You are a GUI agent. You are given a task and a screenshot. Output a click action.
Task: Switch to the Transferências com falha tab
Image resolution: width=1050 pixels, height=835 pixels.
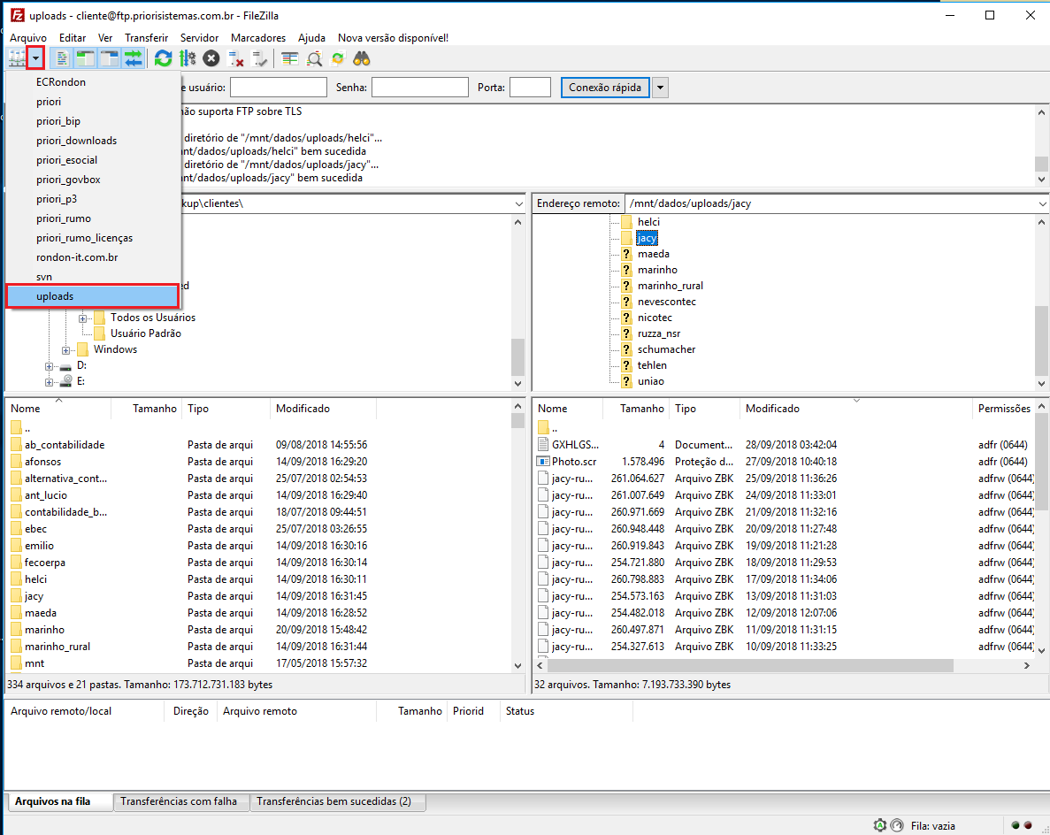(x=179, y=801)
